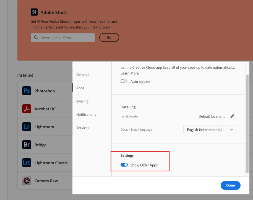
Task: Select Acrobat DC in the Installed list
Action: (45, 109)
